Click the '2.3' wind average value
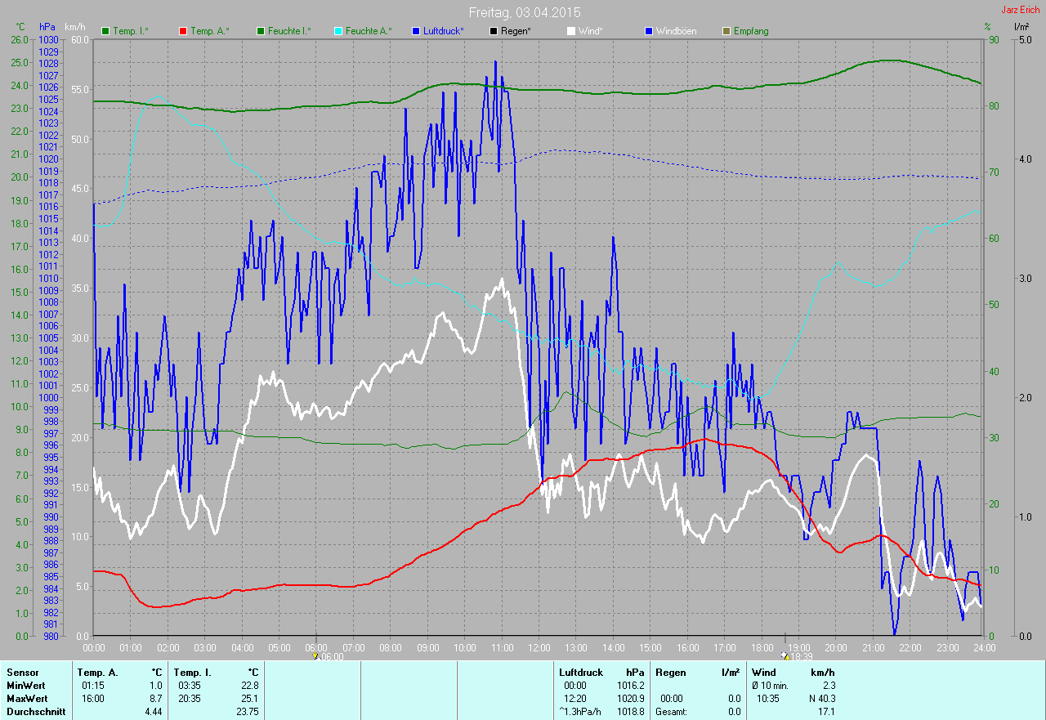The image size is (1046, 720). coord(828,686)
